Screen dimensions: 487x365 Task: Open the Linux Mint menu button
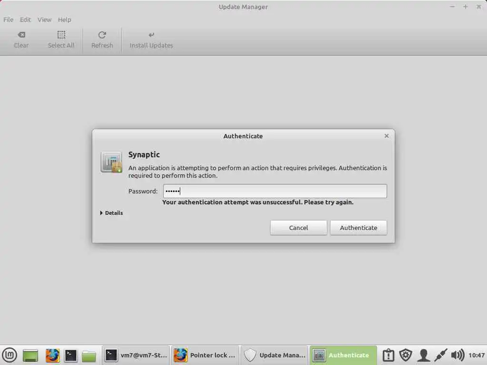(10, 355)
